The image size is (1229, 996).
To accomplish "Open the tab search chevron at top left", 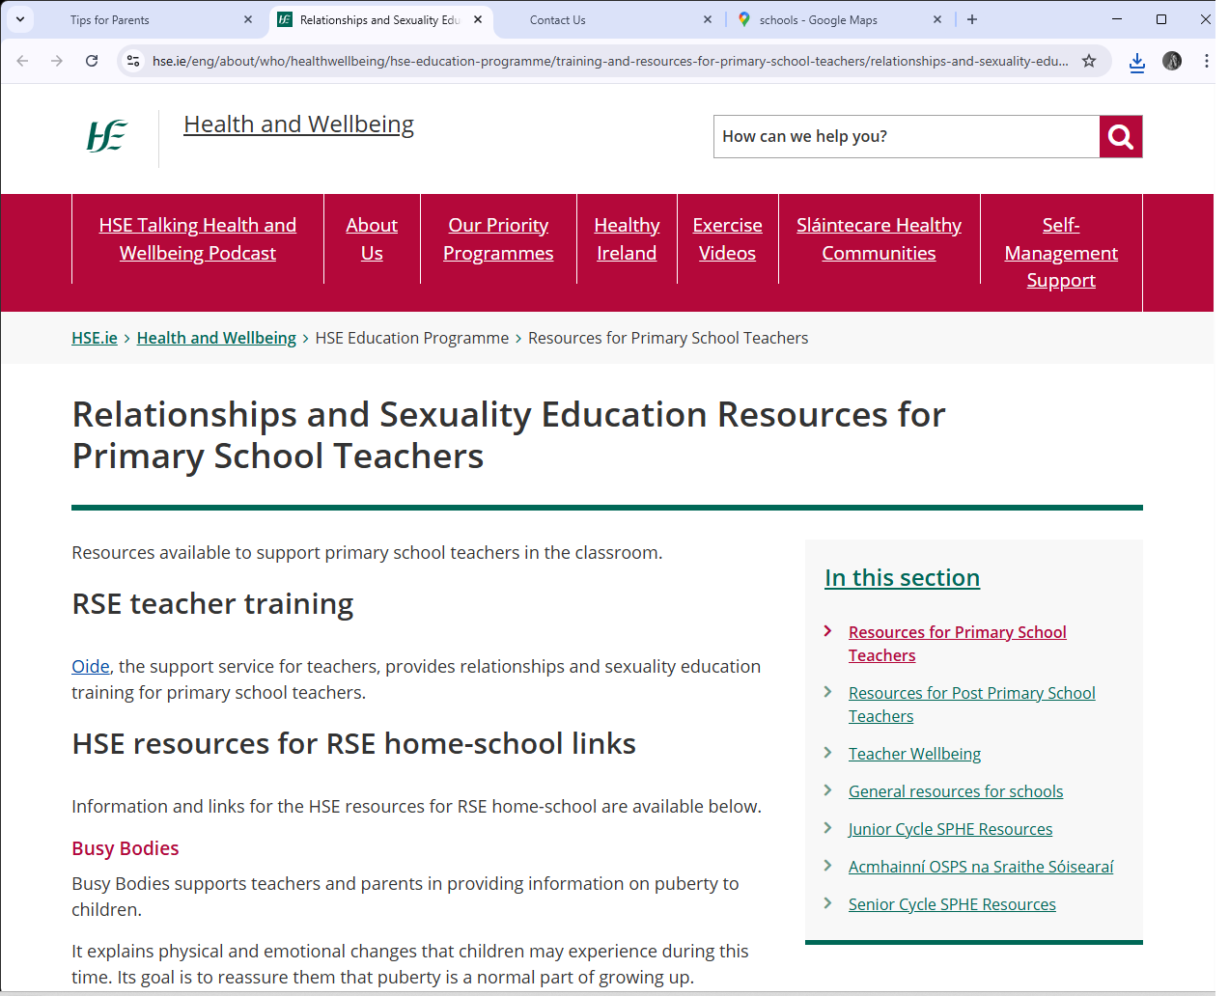I will point(19,19).
